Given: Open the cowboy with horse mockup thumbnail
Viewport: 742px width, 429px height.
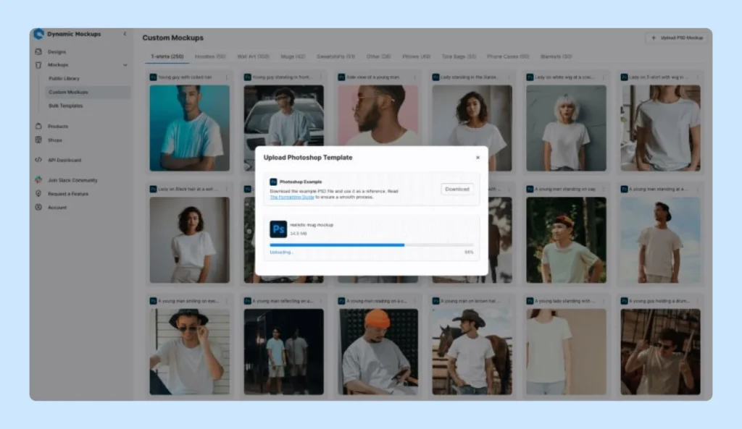Looking at the screenshot, I should [472, 352].
